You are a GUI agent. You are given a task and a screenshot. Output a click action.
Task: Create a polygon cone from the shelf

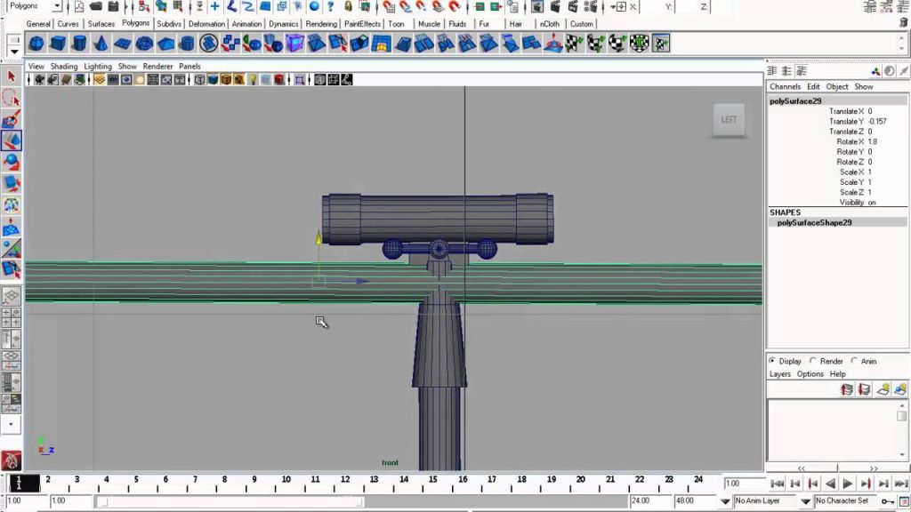101,44
